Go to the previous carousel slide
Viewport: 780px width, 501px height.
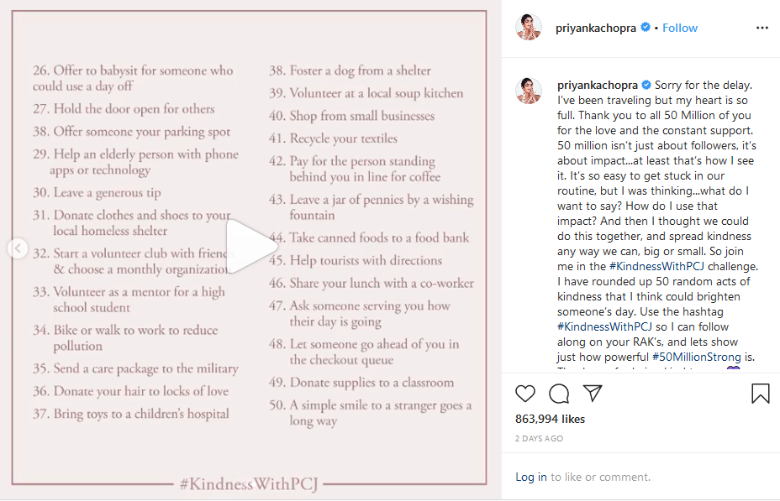(x=18, y=248)
